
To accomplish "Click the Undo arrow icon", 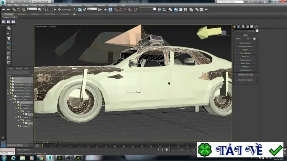I will (x=4, y=10).
